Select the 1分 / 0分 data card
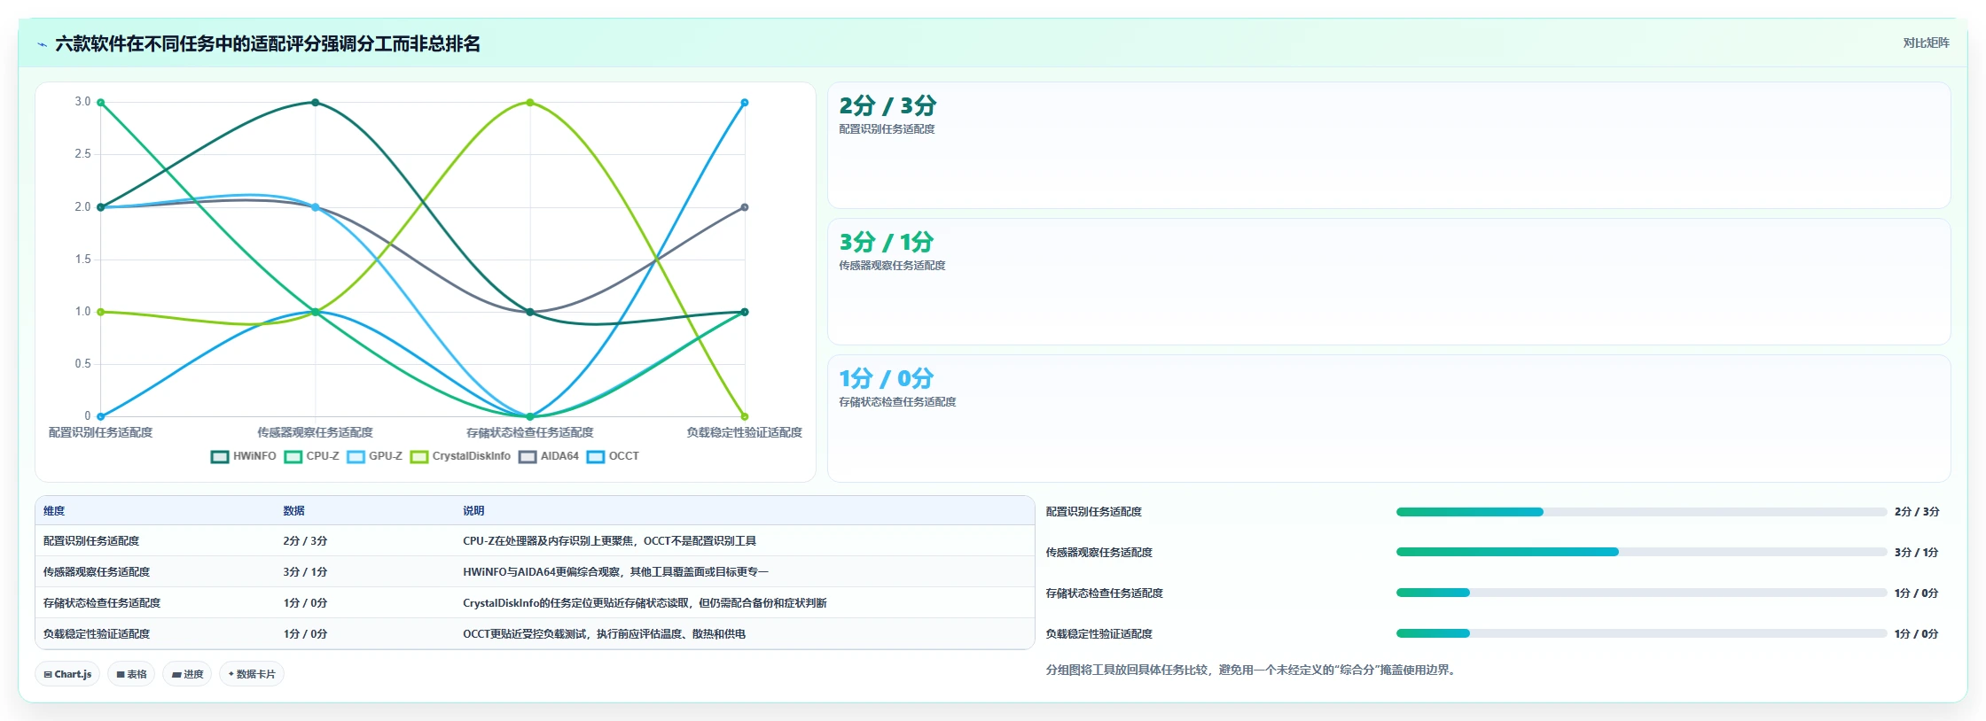This screenshot has width=1986, height=721. click(x=1388, y=418)
